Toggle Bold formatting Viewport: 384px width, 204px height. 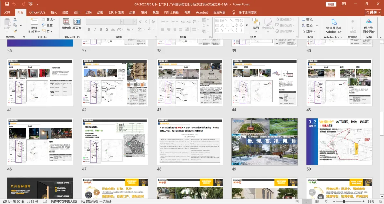pos(89,29)
